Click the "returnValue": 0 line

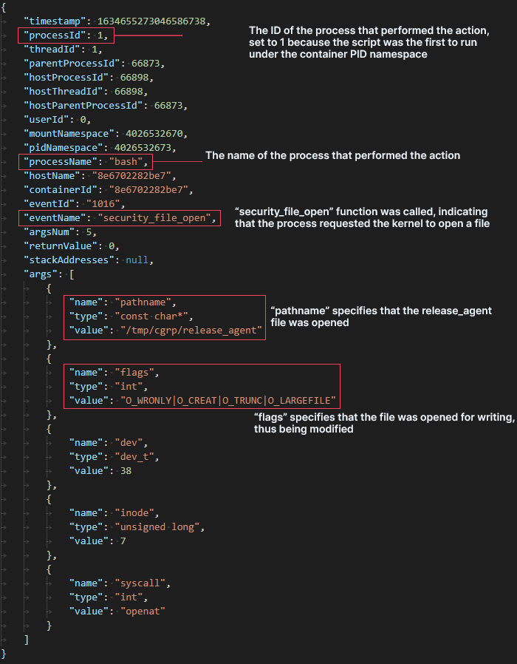coord(72,245)
